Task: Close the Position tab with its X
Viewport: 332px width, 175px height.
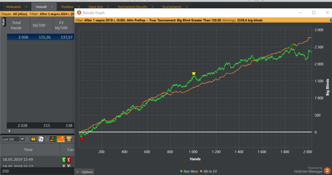Action: [x=79, y=7]
